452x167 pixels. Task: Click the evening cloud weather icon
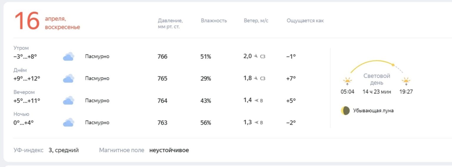[68, 100]
